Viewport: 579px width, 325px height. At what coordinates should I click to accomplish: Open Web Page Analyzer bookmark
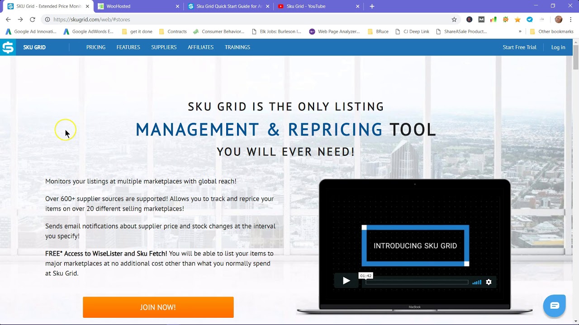point(335,32)
